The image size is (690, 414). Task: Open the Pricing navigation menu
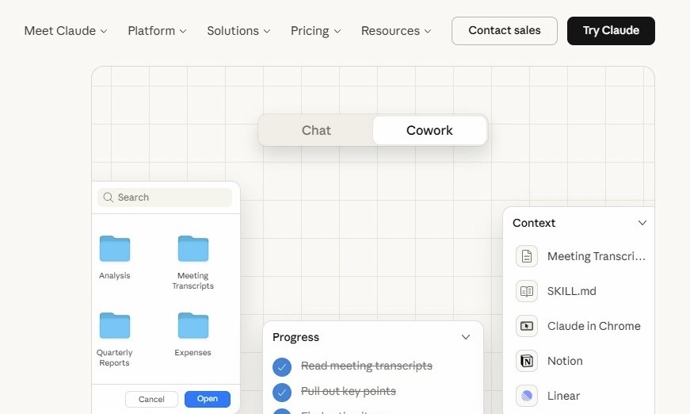(x=315, y=31)
